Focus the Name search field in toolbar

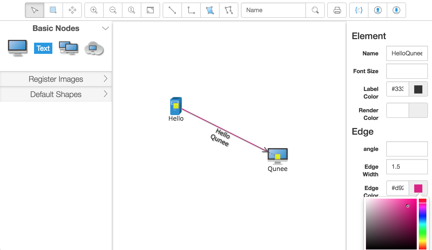(273, 10)
